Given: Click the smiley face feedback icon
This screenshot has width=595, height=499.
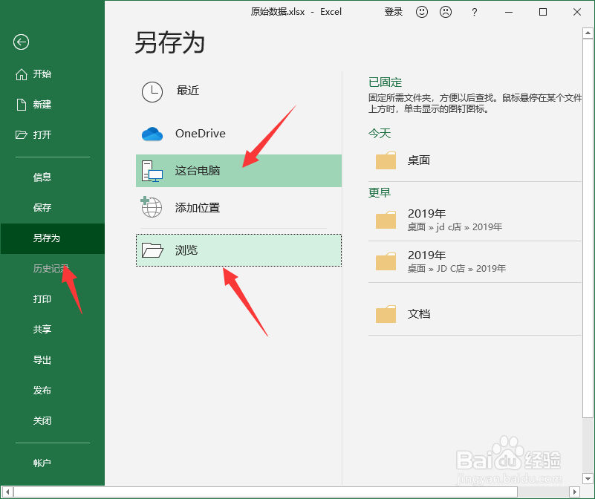Looking at the screenshot, I should pyautogui.click(x=422, y=12).
